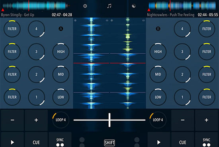Screen dimensions: 219x147
Task: Tap deck B FILTER knob beside knob 3
Action: (x=207, y=52)
